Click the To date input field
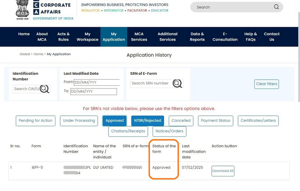This screenshot has width=300, height=191. [93, 92]
